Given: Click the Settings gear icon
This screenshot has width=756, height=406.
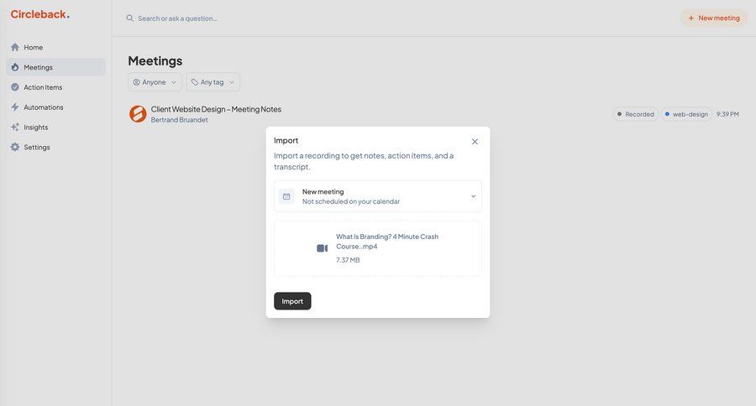Looking at the screenshot, I should pos(15,148).
